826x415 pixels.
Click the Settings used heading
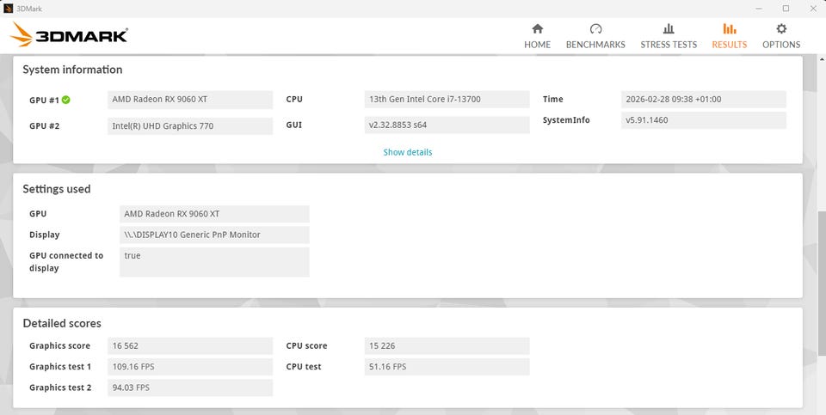[x=57, y=189]
